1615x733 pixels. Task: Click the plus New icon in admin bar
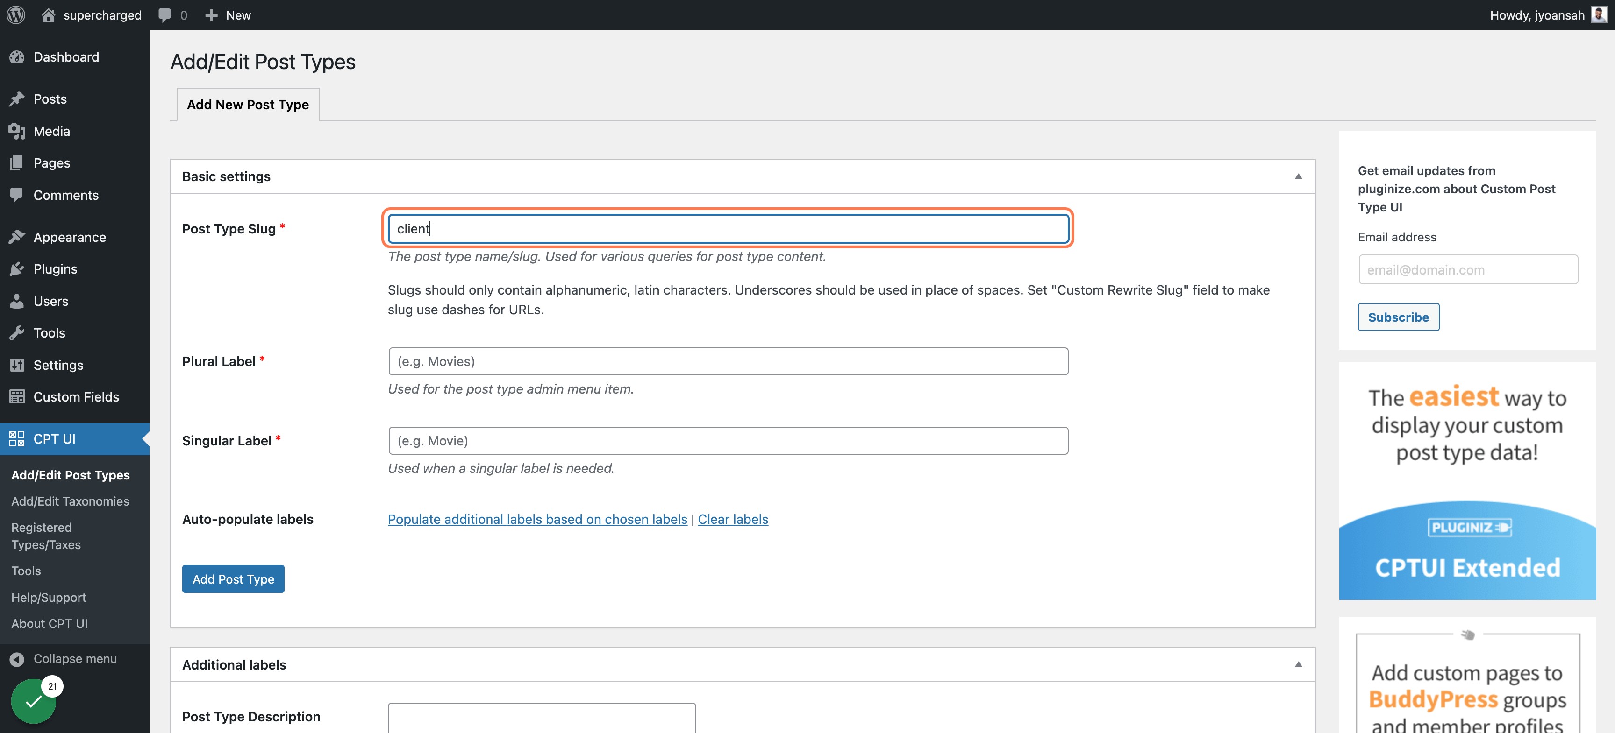[211, 15]
